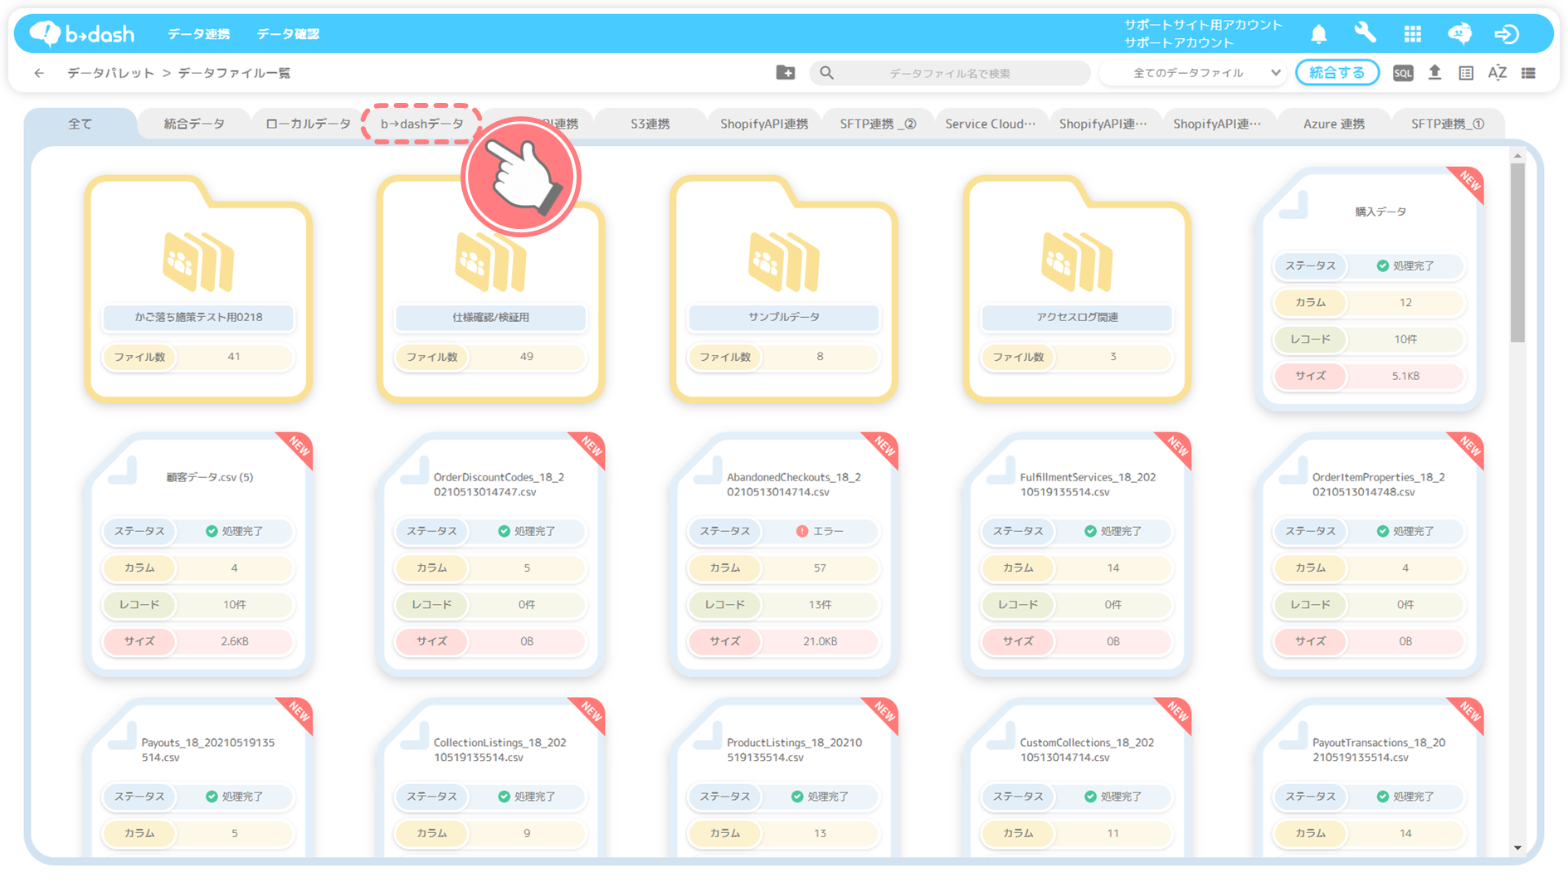Open the かご落ち施策テスト用0218 folder

pyautogui.click(x=198, y=289)
